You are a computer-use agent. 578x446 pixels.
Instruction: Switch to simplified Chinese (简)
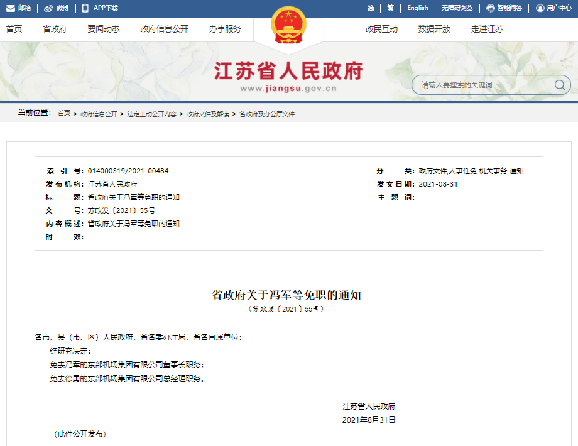click(371, 8)
